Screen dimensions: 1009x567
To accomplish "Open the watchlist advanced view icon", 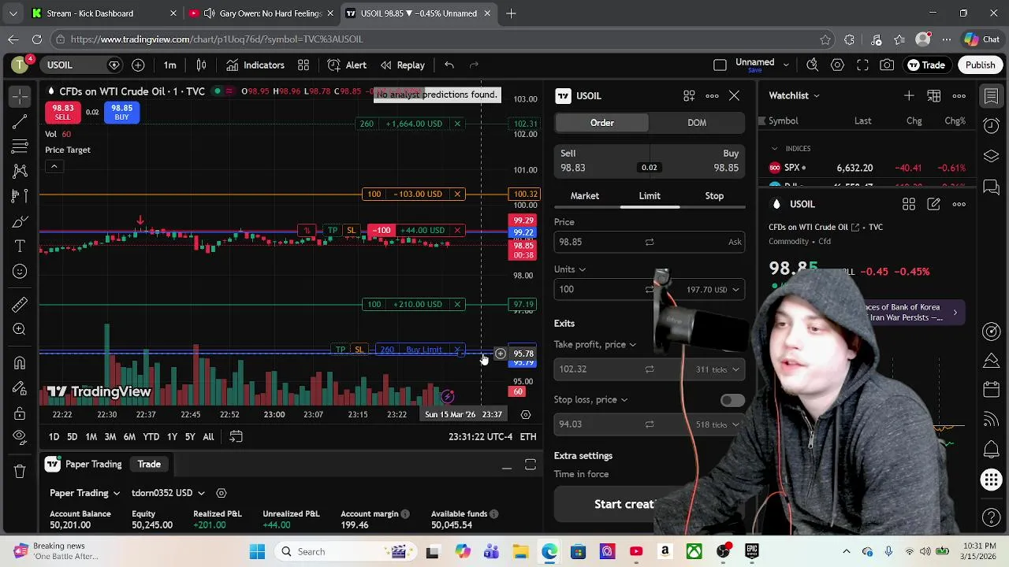I will point(934,96).
